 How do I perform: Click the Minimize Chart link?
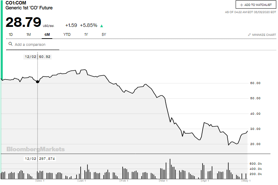pyautogui.click(x=264, y=35)
